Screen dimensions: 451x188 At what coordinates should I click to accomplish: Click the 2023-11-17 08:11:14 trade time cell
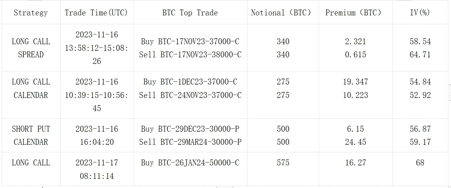pyautogui.click(x=97, y=169)
